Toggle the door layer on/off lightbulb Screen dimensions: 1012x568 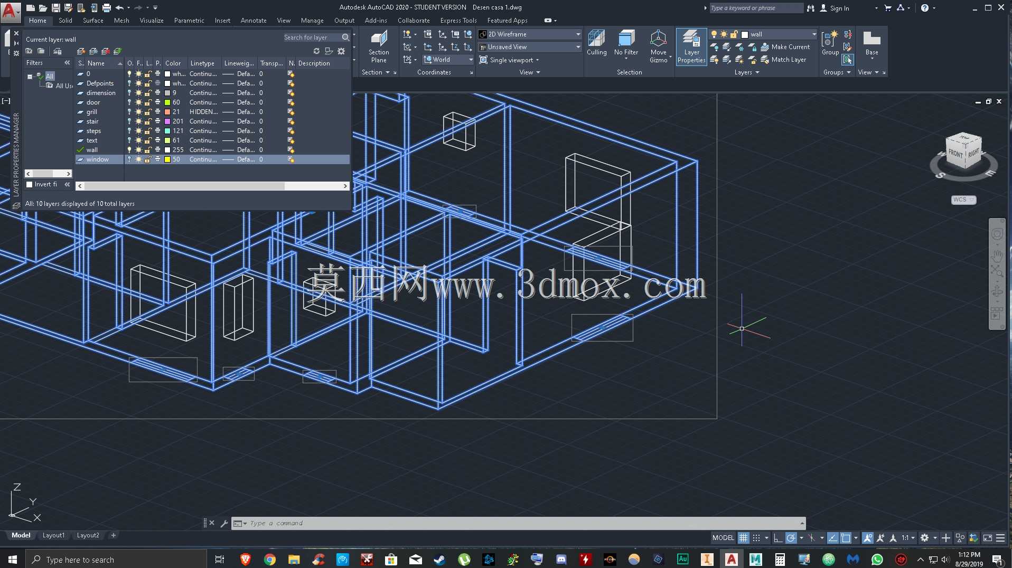click(x=129, y=102)
